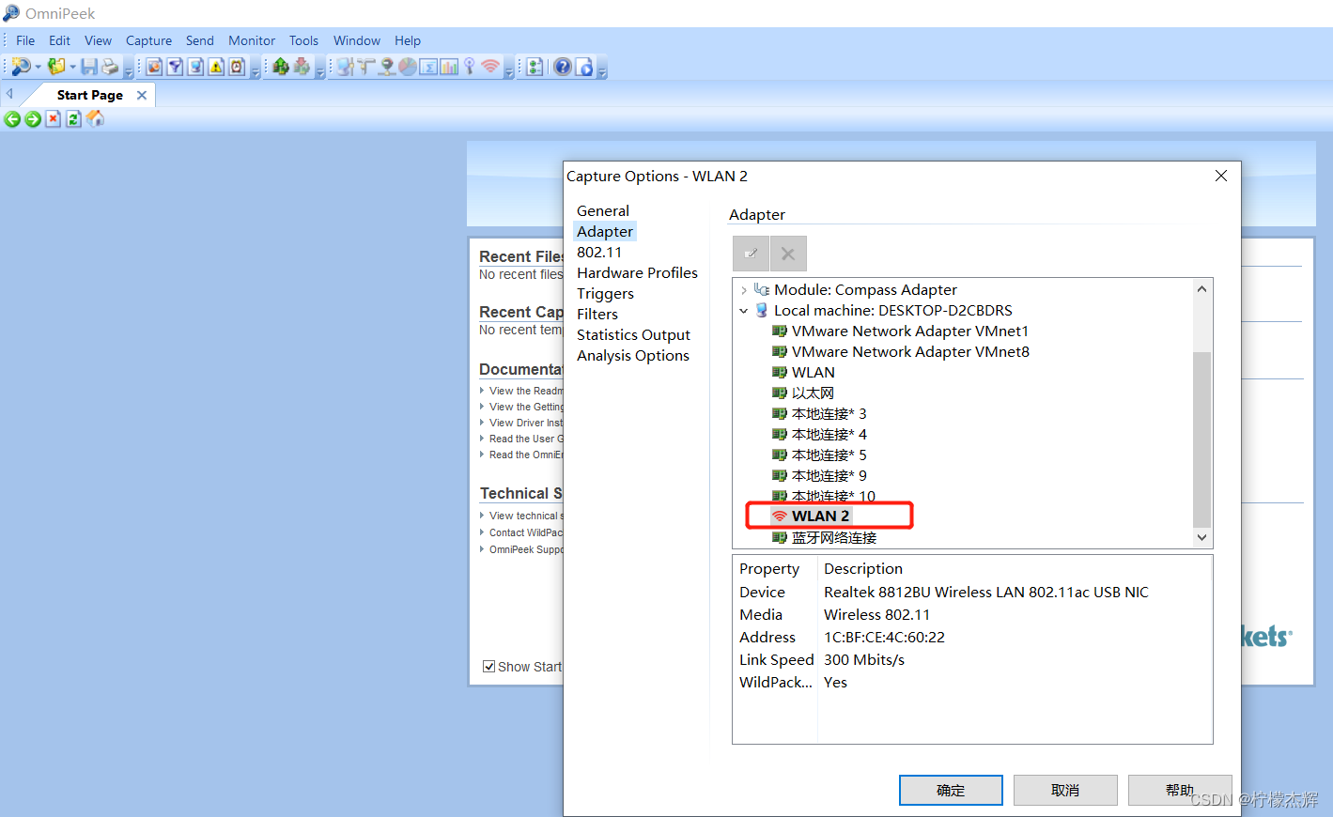This screenshot has height=817, width=1333.
Task: Click the Print icon in toolbar
Action: (110, 67)
